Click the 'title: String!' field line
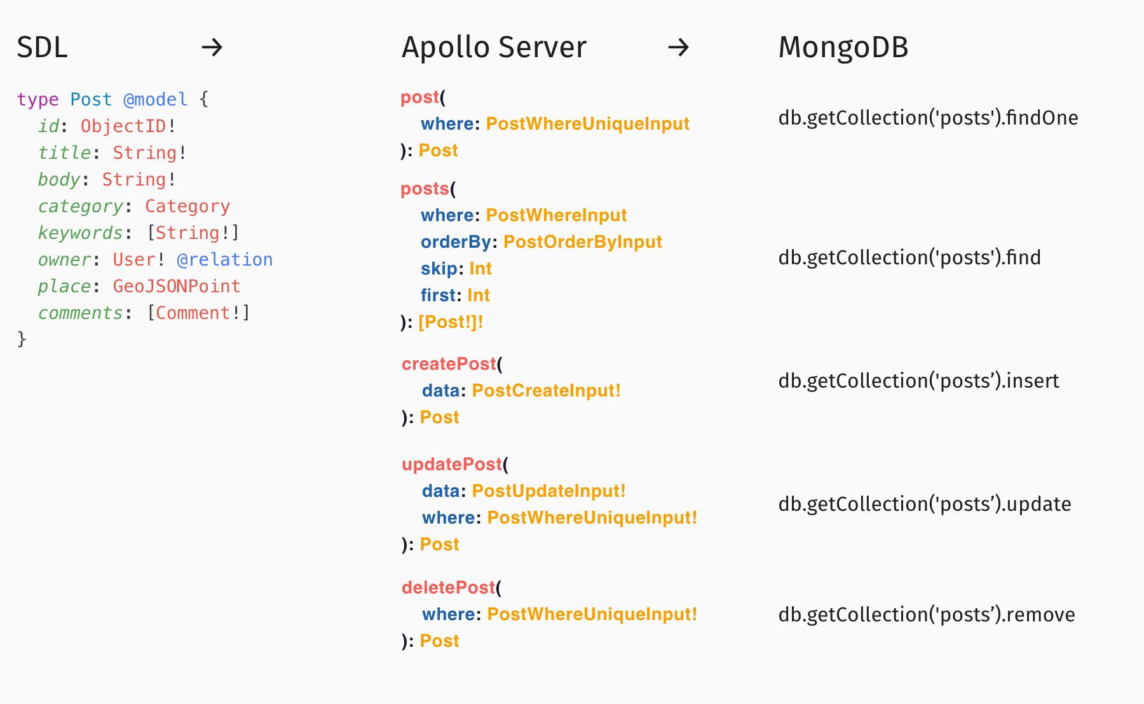 pyautogui.click(x=112, y=152)
